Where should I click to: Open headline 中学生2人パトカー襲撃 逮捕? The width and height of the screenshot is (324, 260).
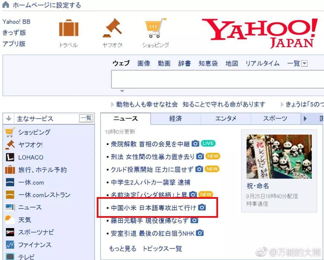point(150,182)
